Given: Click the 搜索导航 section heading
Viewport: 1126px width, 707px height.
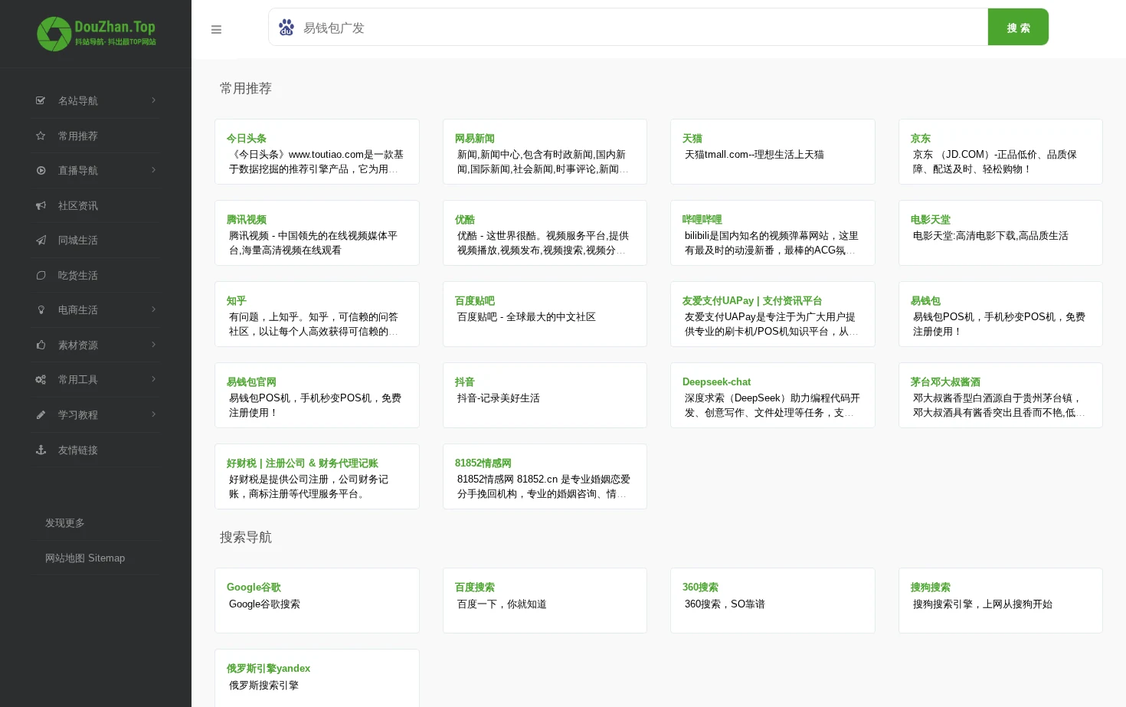Looking at the screenshot, I should (x=246, y=537).
